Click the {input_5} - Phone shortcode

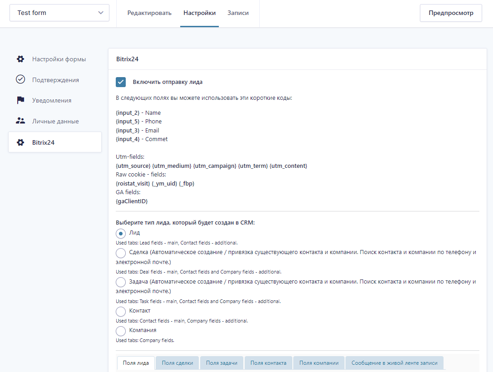coord(138,122)
